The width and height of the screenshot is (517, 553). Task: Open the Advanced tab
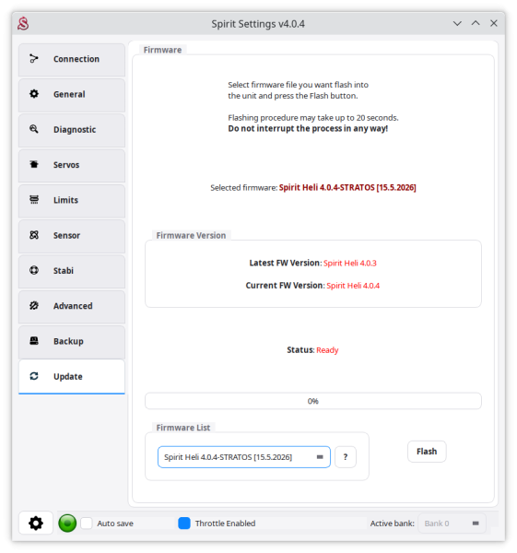click(x=72, y=306)
